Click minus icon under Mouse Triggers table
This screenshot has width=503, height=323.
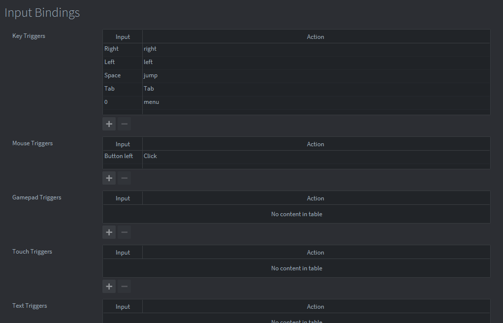pyautogui.click(x=124, y=178)
